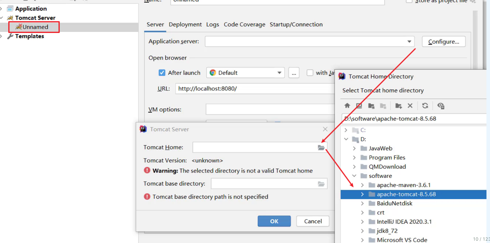Image resolution: width=490 pixels, height=243 pixels.
Task: Collapse the Tomcat Server node
Action: pyautogui.click(x=1, y=18)
